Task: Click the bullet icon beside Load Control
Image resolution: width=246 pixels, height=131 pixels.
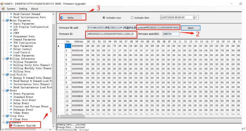Action: 11,52
